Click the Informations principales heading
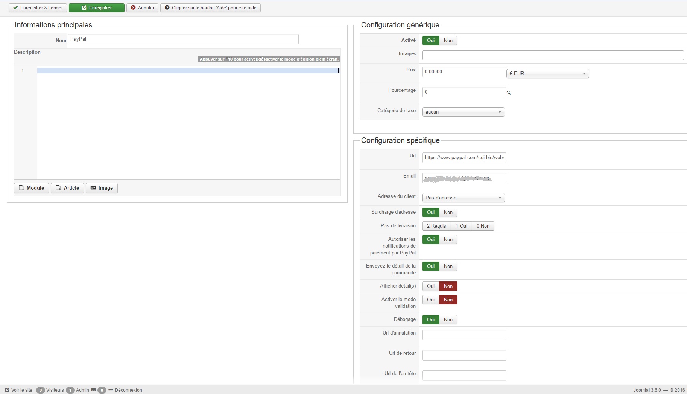 pos(53,25)
